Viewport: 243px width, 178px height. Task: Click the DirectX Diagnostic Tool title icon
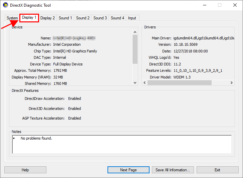(6, 5)
